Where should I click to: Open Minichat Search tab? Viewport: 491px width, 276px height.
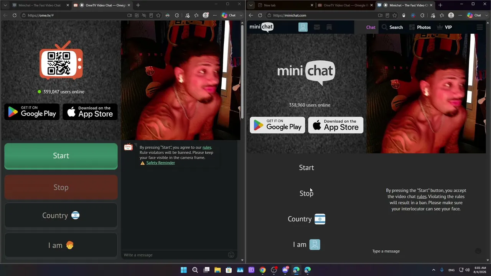point(392,27)
